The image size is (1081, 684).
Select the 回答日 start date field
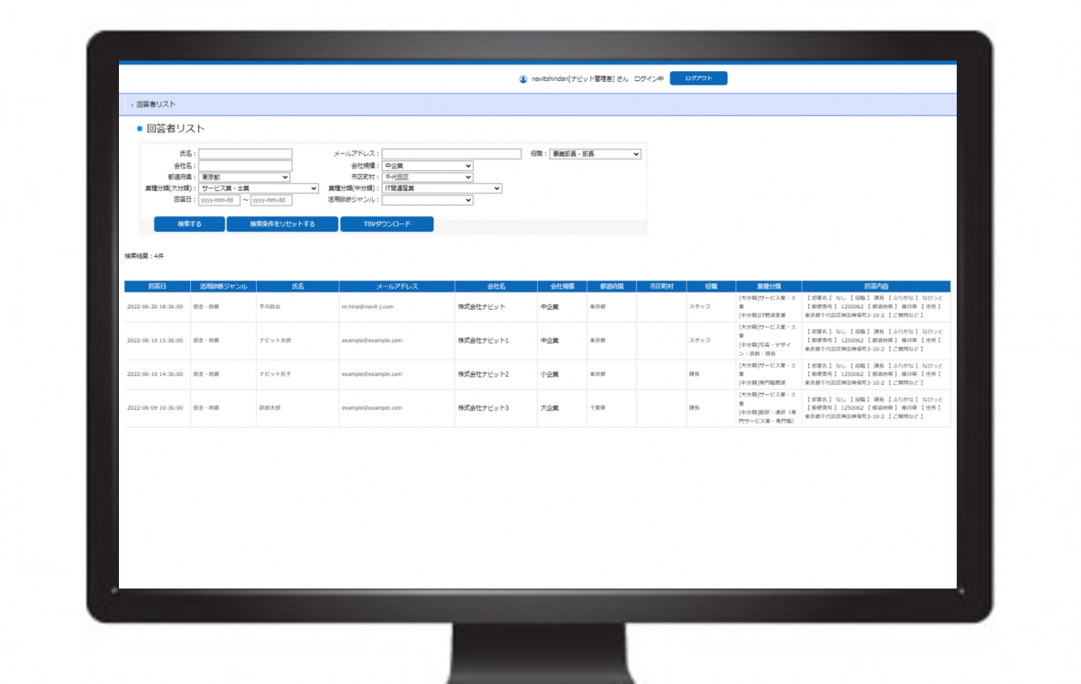[x=219, y=200]
